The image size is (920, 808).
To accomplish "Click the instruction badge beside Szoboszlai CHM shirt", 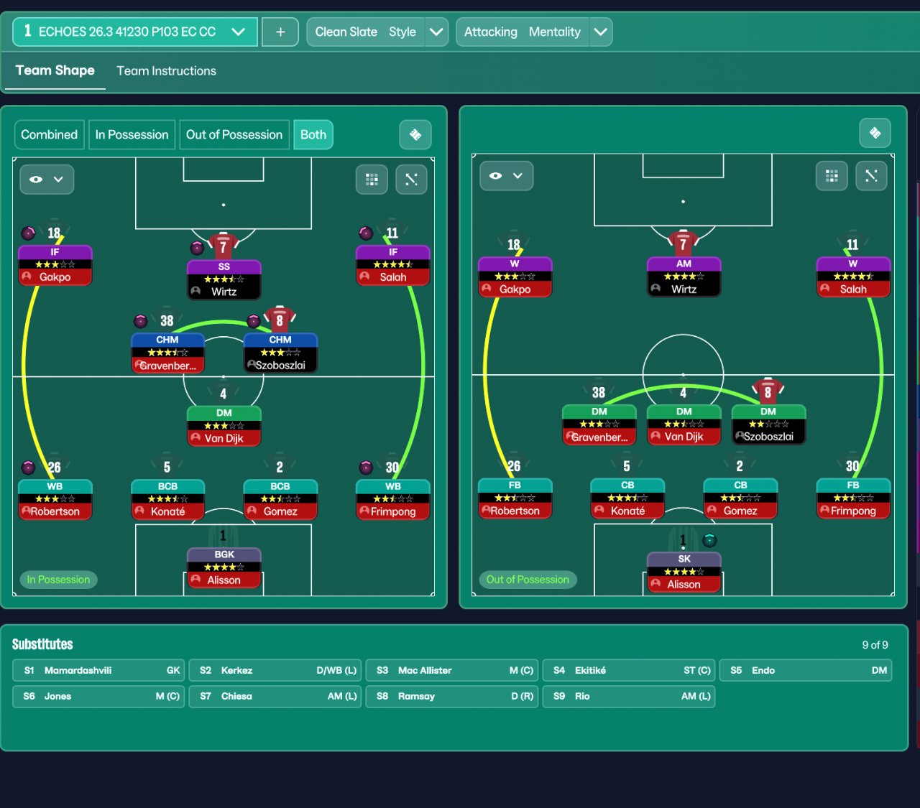I will point(254,320).
